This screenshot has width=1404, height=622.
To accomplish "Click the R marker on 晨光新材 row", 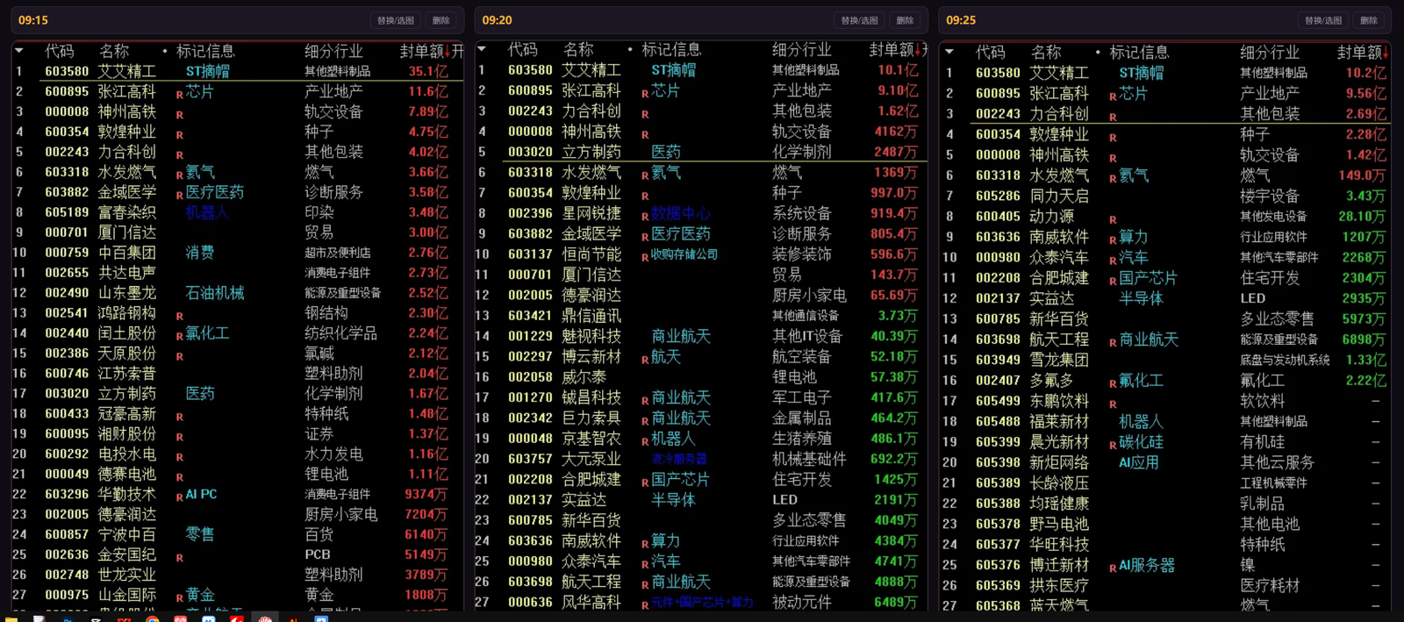I will pos(1113,445).
